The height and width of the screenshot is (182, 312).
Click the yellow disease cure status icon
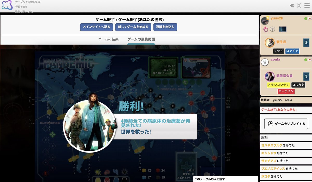click(x=98, y=172)
